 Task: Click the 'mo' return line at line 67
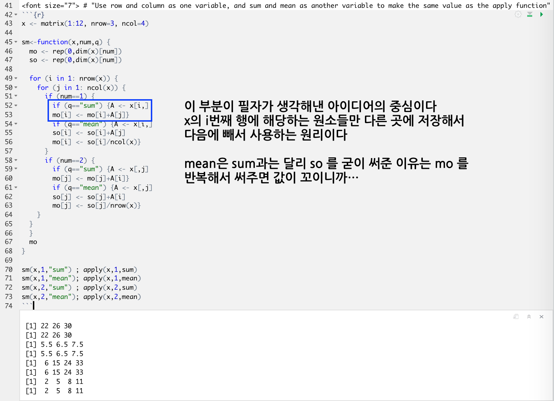(33, 242)
